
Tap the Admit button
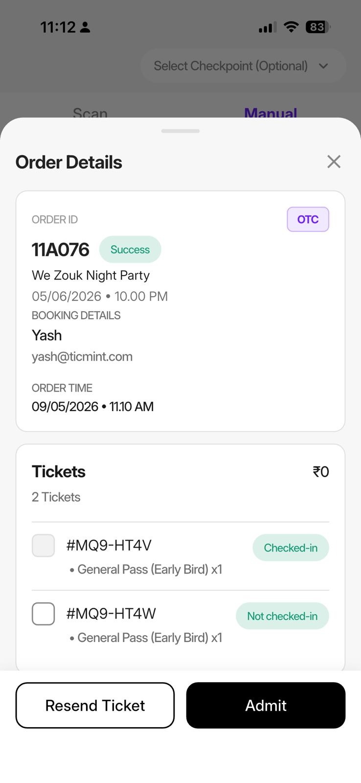pos(266,705)
